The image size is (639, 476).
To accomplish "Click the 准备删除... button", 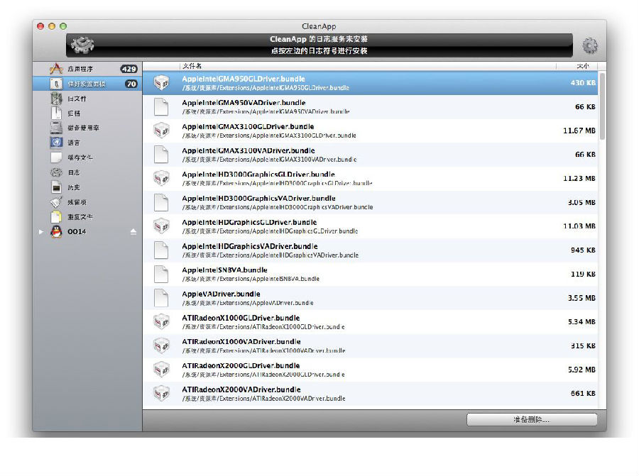I will pos(531,420).
